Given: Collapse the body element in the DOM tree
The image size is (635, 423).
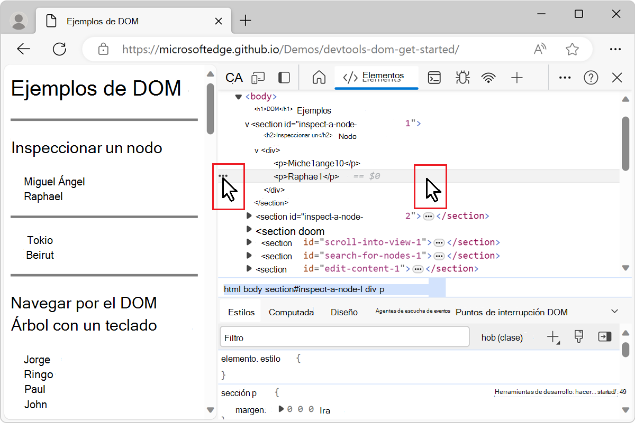Looking at the screenshot, I should [239, 96].
